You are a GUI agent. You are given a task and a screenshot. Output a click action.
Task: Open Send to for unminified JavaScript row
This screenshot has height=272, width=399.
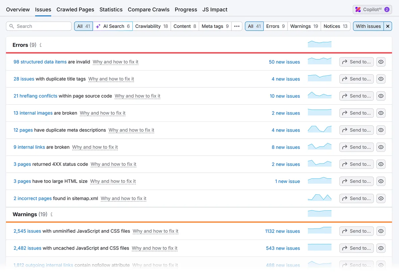tap(356, 231)
